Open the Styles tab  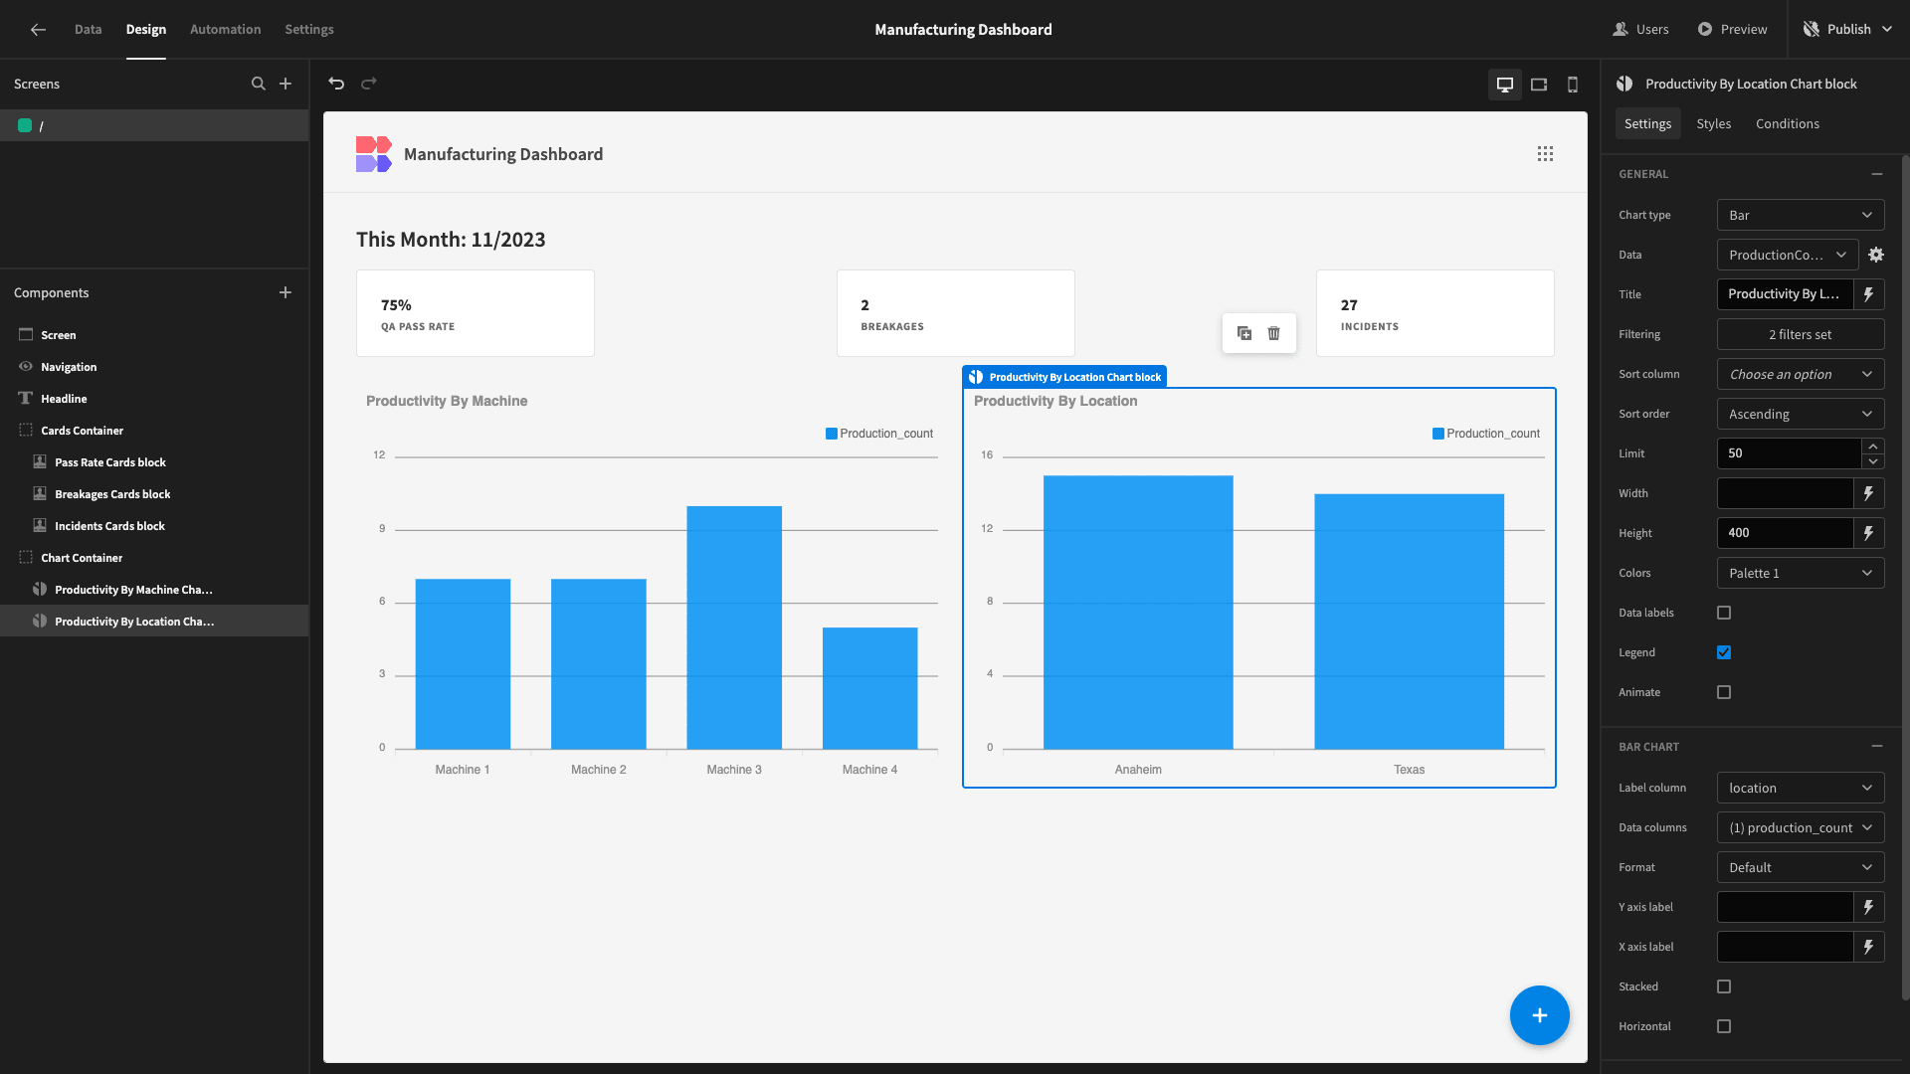click(1713, 124)
